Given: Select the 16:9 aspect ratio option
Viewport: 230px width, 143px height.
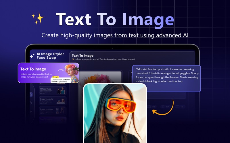Looking at the screenshot, I should (x=151, y=107).
